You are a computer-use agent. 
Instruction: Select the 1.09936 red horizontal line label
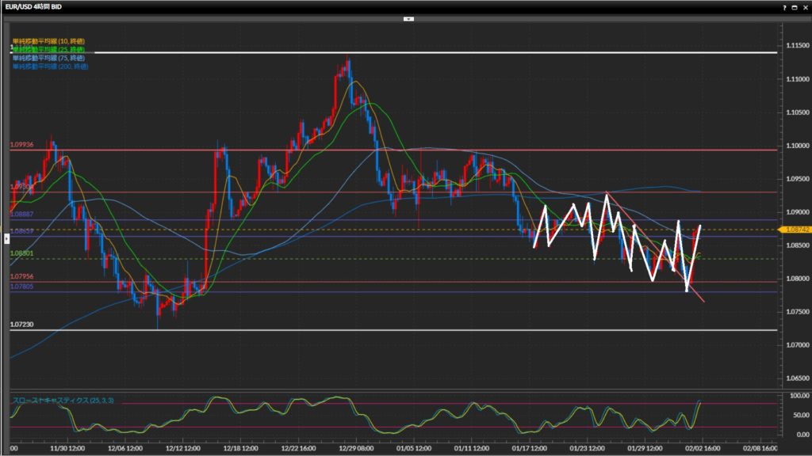[x=22, y=146]
